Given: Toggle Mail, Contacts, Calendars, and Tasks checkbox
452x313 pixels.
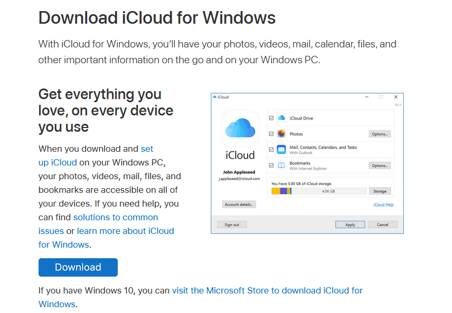Looking at the screenshot, I should (x=271, y=150).
